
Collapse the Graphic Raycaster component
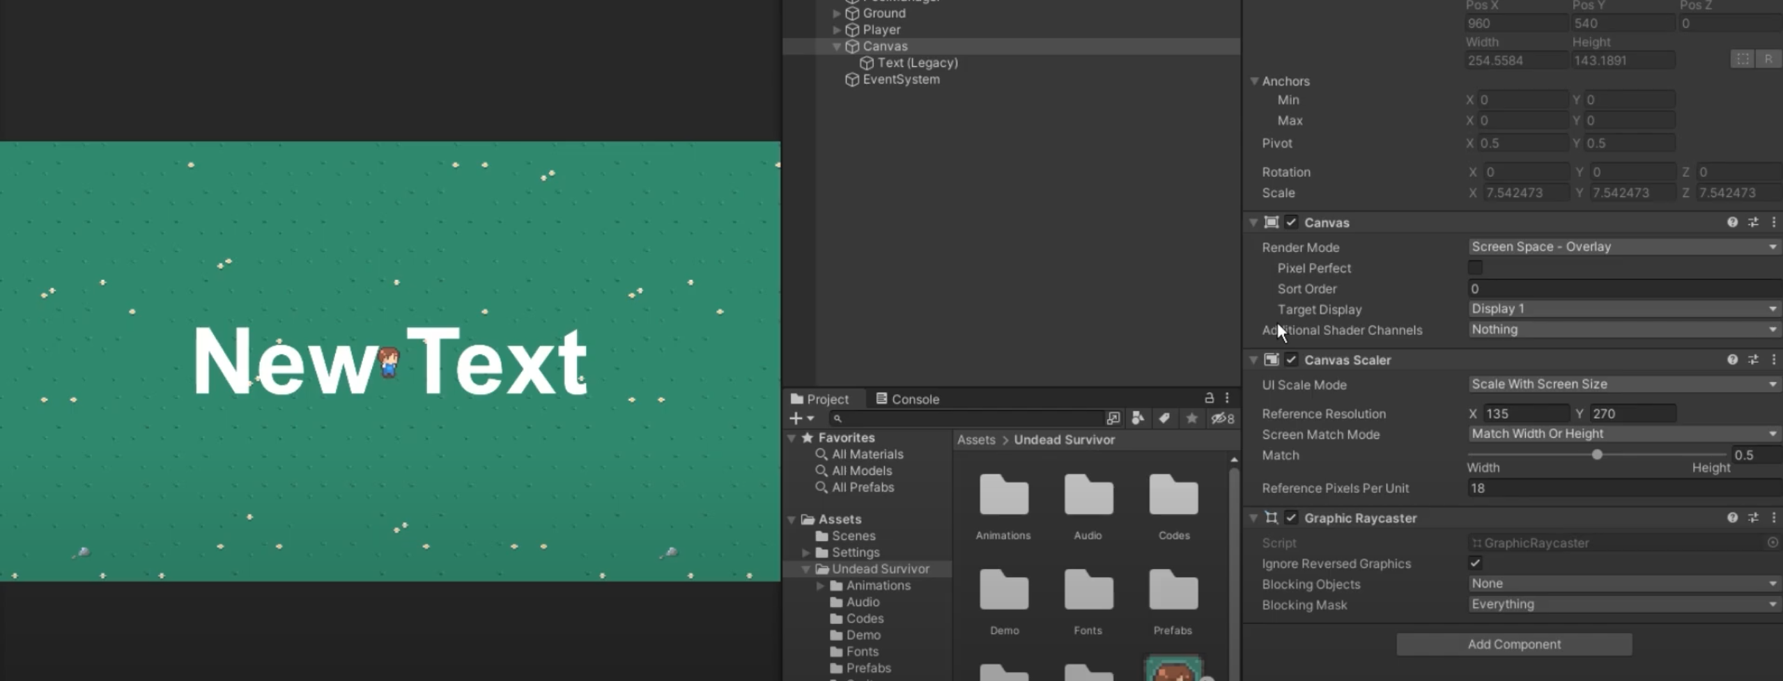pyautogui.click(x=1253, y=517)
